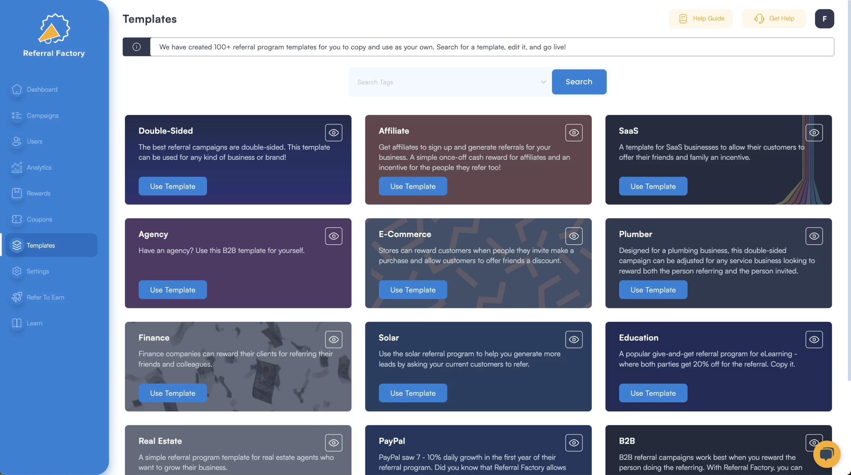Toggle preview for E-Commerce template
The height and width of the screenshot is (475, 851).
coord(574,236)
